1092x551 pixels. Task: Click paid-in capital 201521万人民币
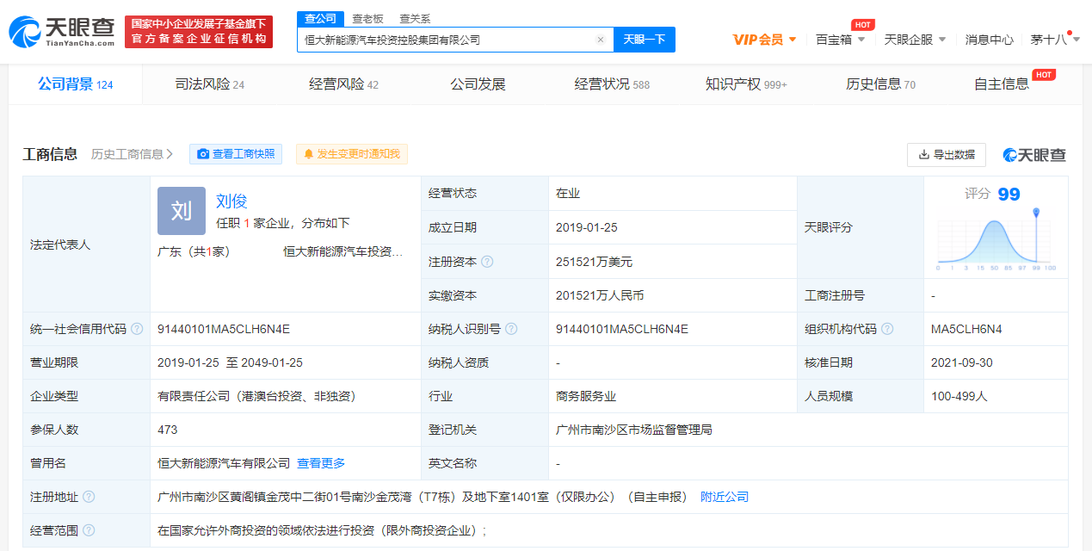(600, 295)
